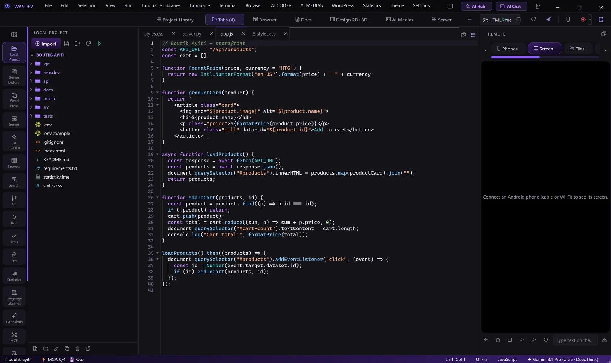Click the green run icon in Local Project toolbar

[99, 44]
